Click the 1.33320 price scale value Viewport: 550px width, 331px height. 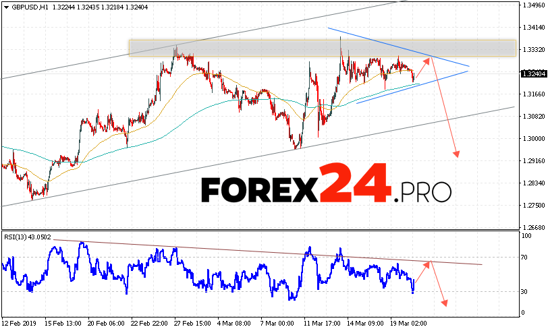point(534,50)
